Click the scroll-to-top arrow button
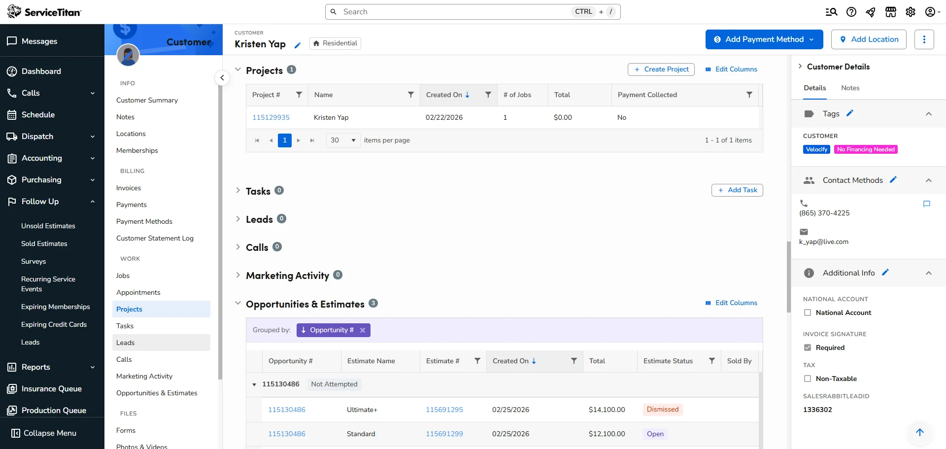The image size is (946, 449). click(x=920, y=432)
